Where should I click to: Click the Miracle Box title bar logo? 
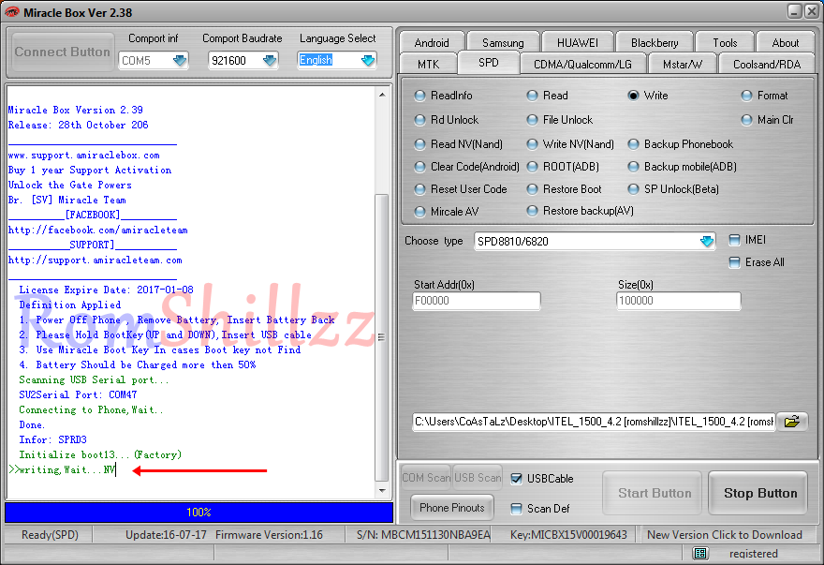pyautogui.click(x=11, y=12)
